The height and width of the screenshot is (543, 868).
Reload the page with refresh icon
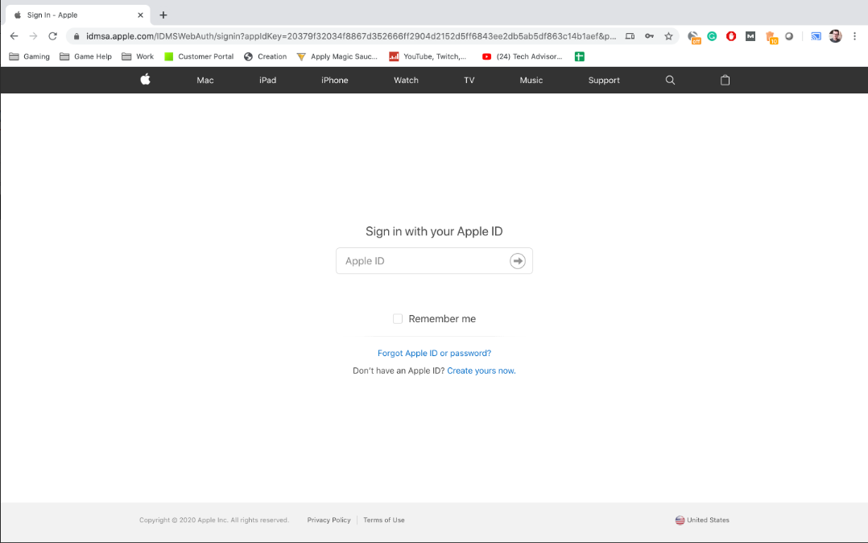[x=52, y=36]
